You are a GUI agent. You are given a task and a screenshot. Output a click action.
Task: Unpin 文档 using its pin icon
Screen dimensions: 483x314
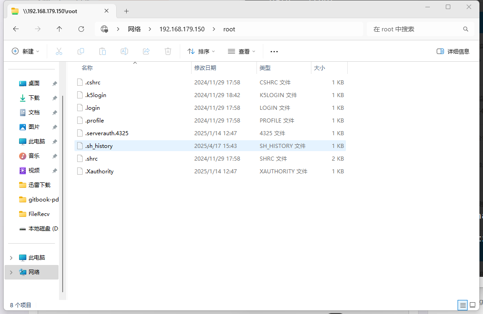click(54, 113)
